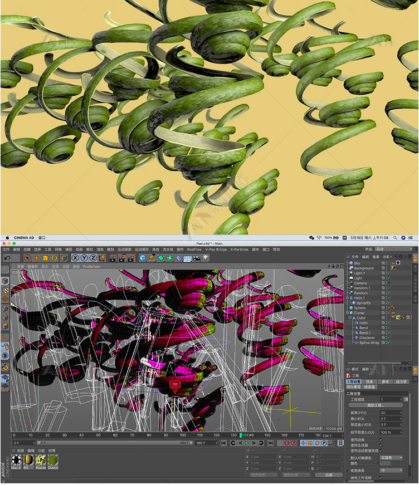
Task: Add a Light from the toolbar bulb icon
Action: click(206, 258)
